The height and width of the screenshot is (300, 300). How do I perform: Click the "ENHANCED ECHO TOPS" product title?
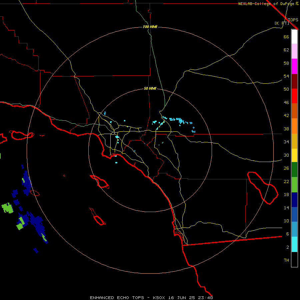[117, 298]
